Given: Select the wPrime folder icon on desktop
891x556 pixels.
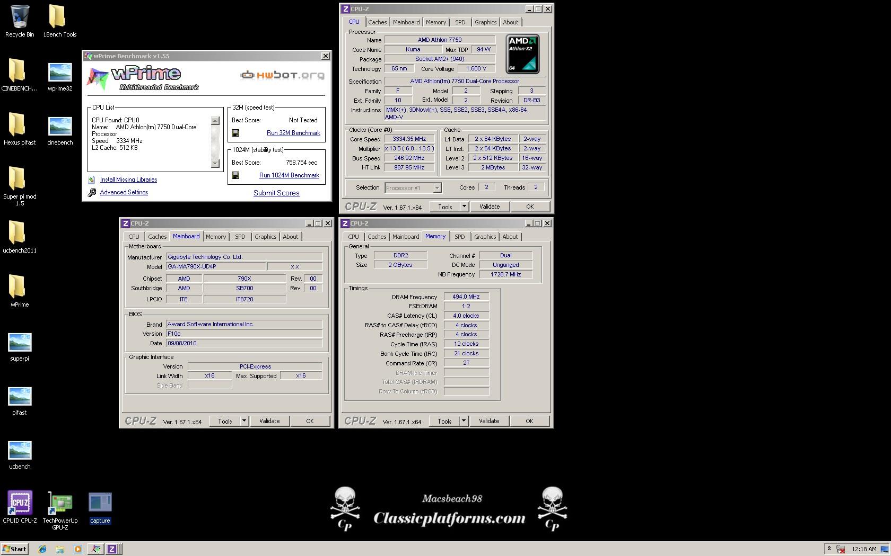Looking at the screenshot, I should pos(17,287).
